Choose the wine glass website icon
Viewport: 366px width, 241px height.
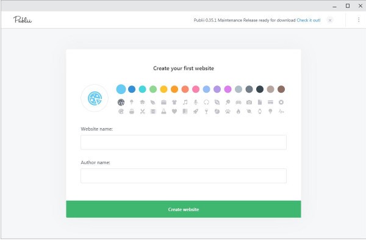point(206,112)
